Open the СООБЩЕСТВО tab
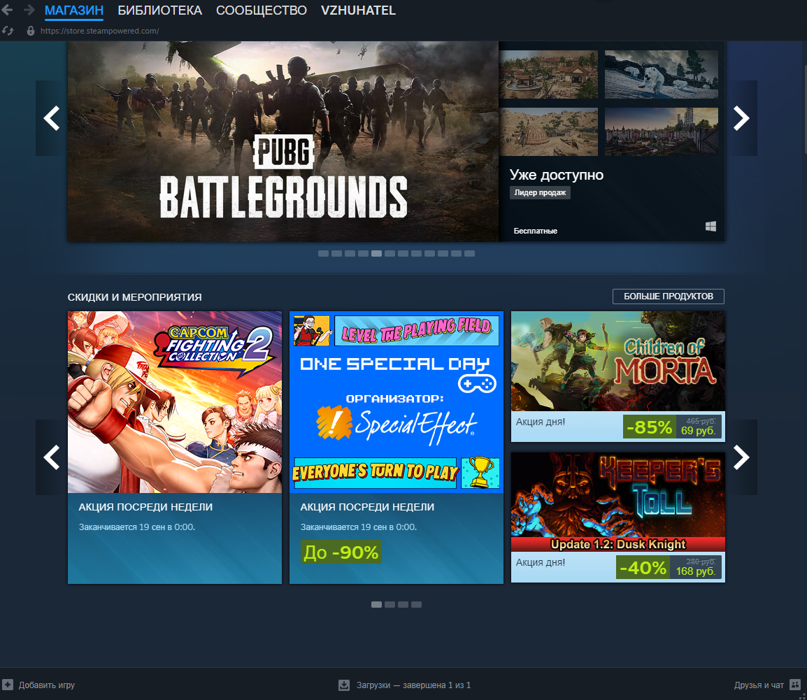This screenshot has height=700, width=807. pyautogui.click(x=262, y=10)
